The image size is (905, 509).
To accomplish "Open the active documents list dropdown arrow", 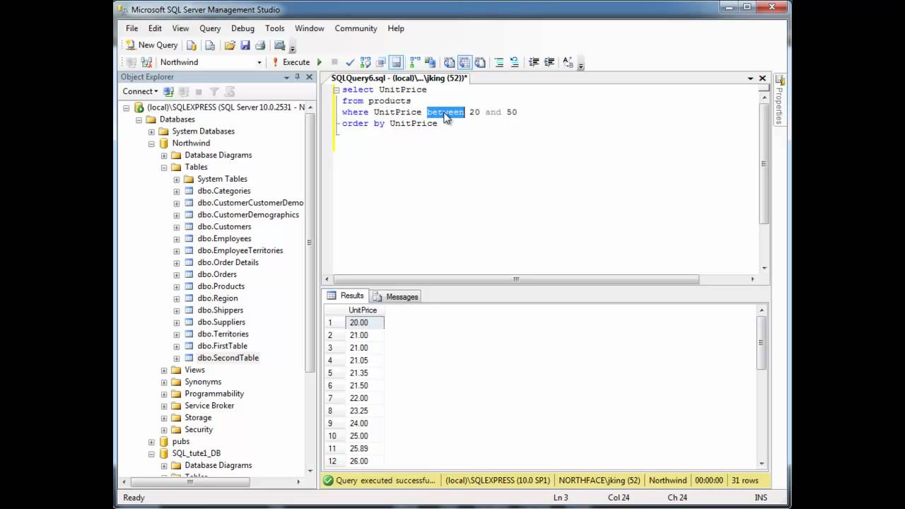I will (750, 78).
